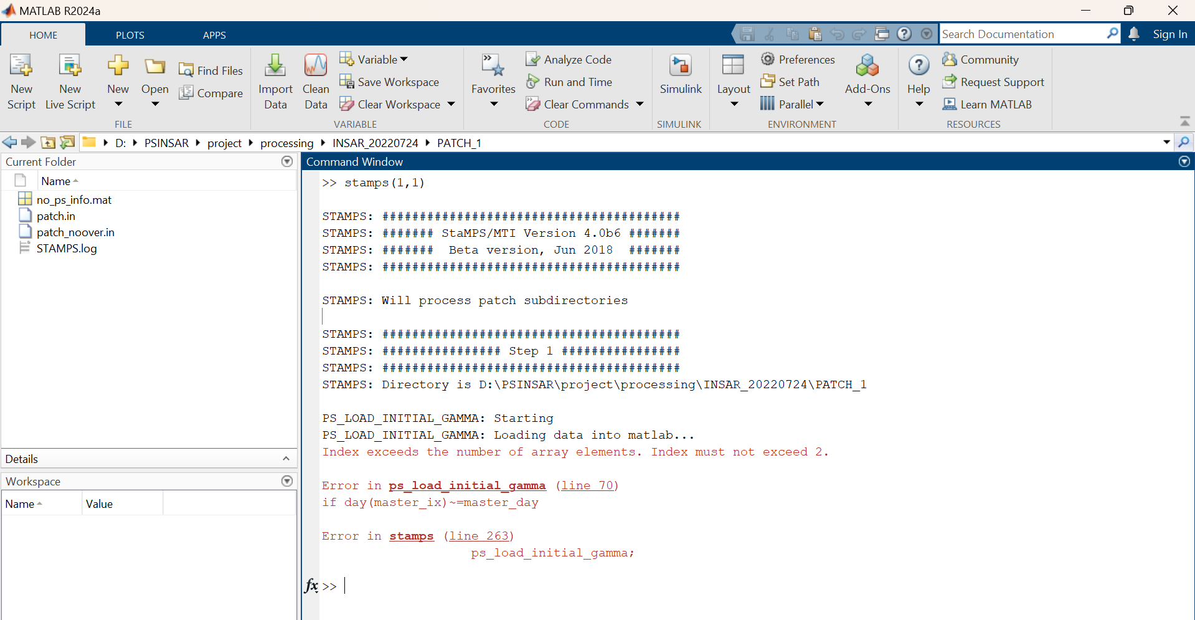Click Sign In

(x=1169, y=34)
